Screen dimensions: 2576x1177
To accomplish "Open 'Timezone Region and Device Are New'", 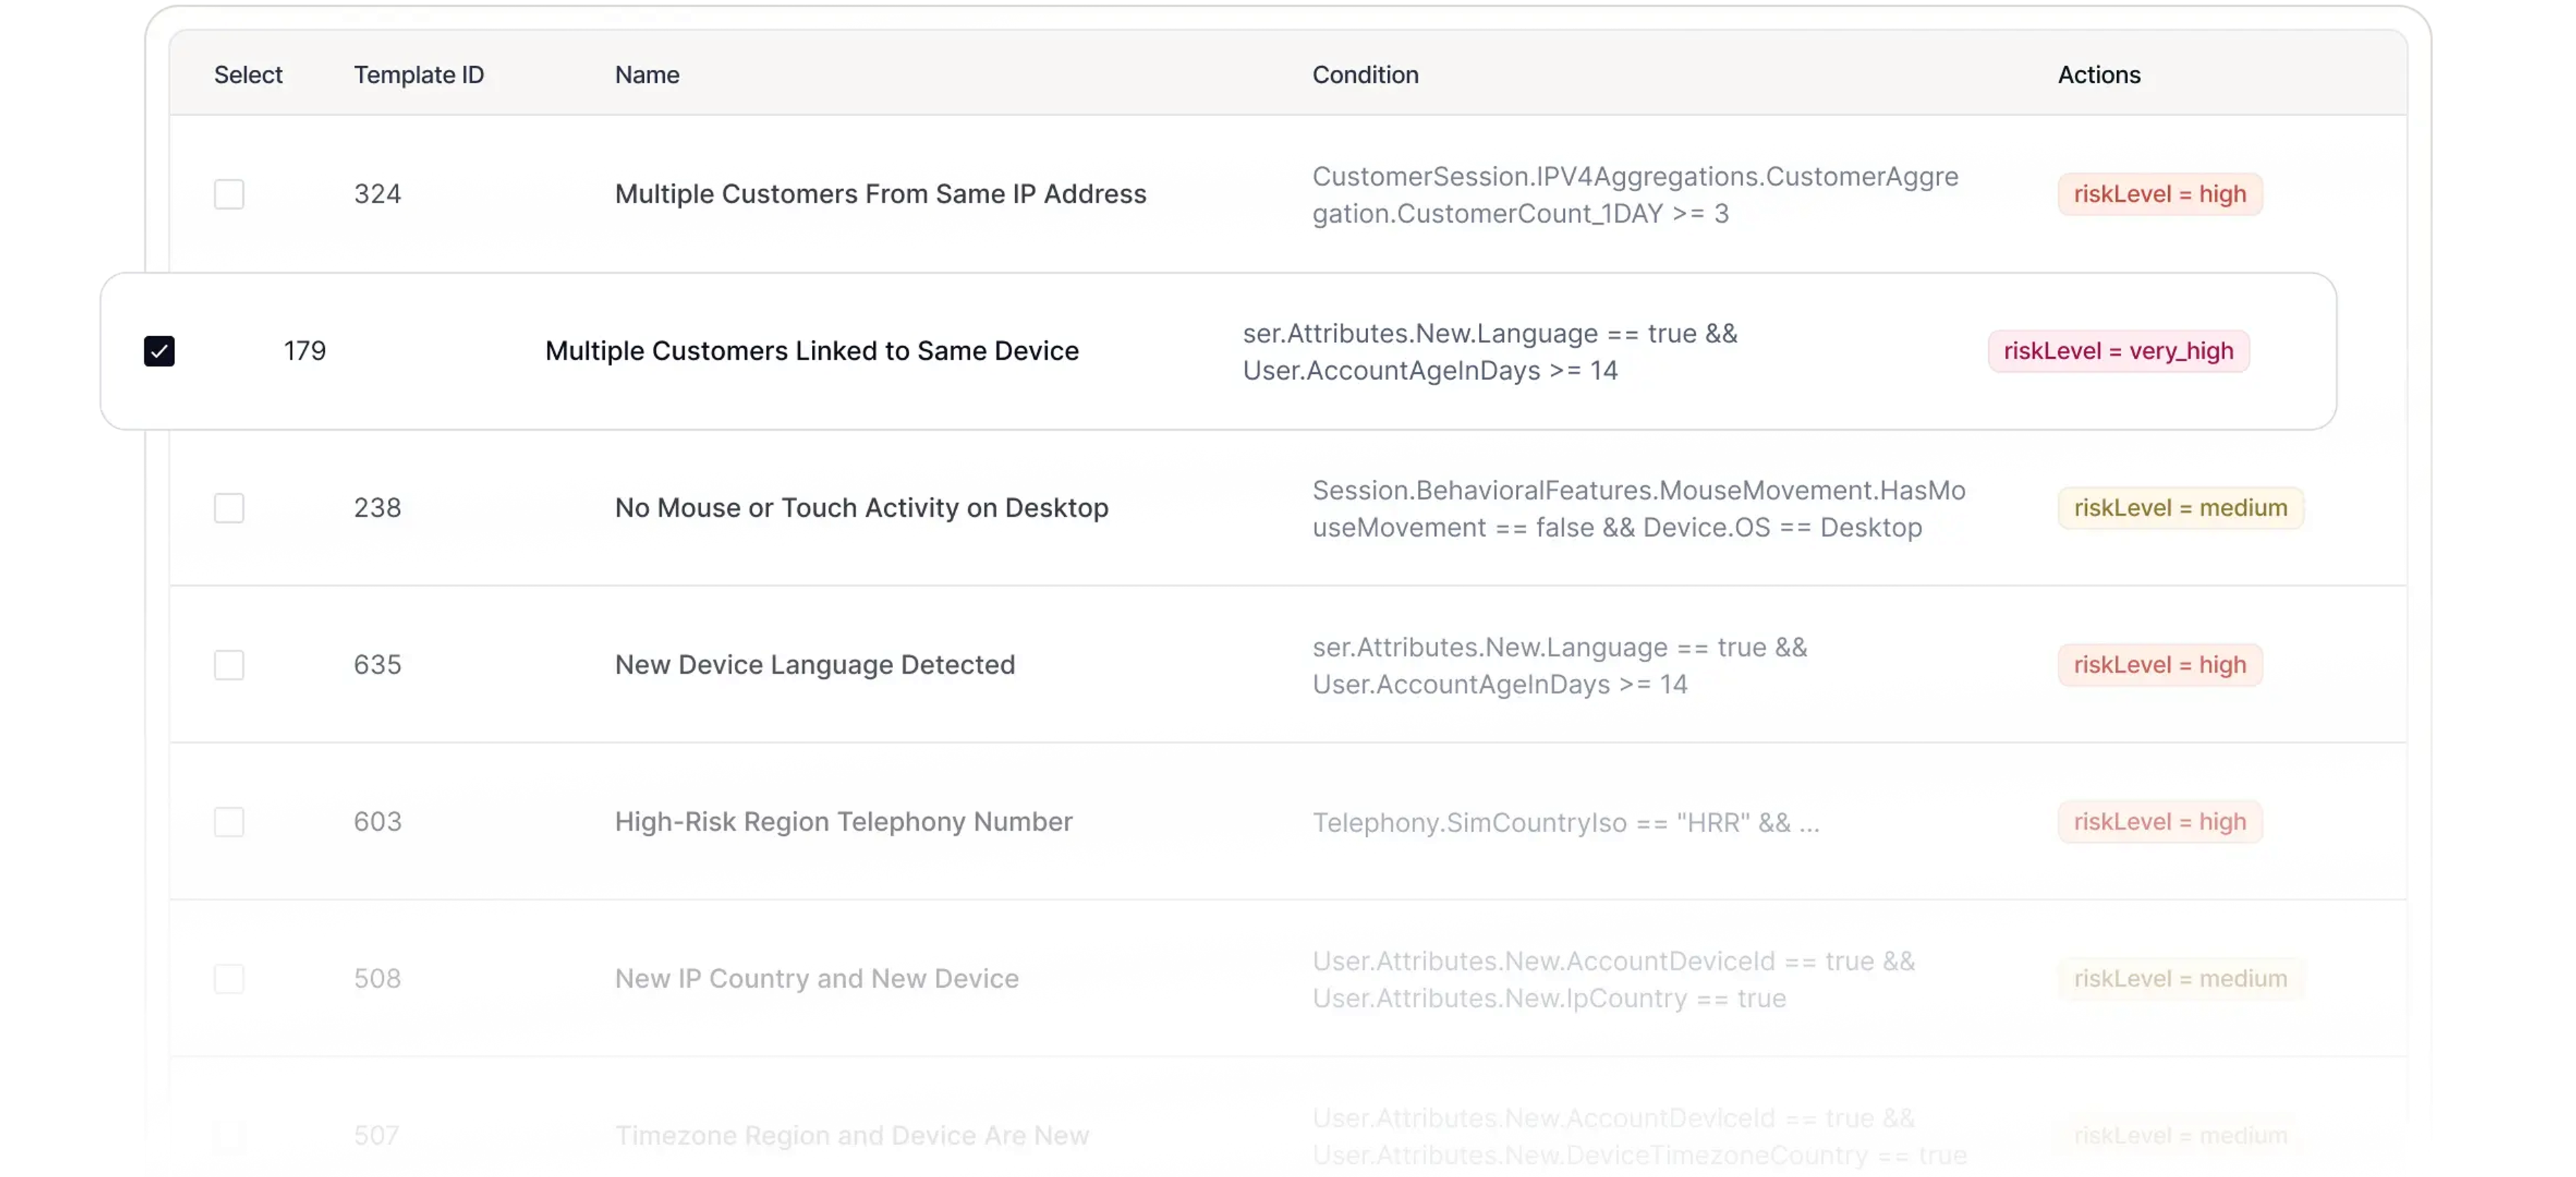I will pos(851,1136).
